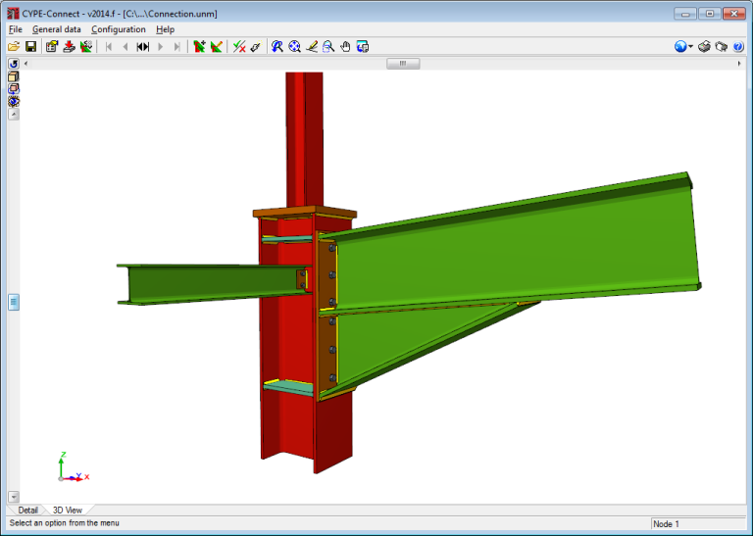Viewport: 753px width, 536px height.
Task: Go to the first node
Action: point(109,47)
